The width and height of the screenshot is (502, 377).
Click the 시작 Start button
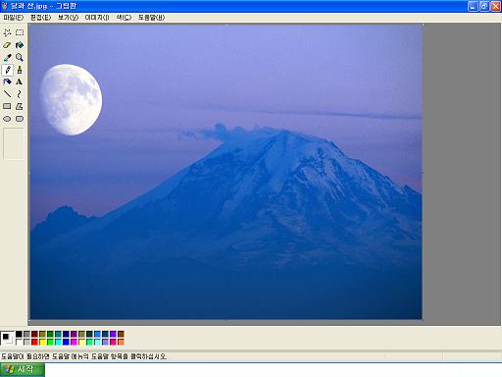(23, 369)
